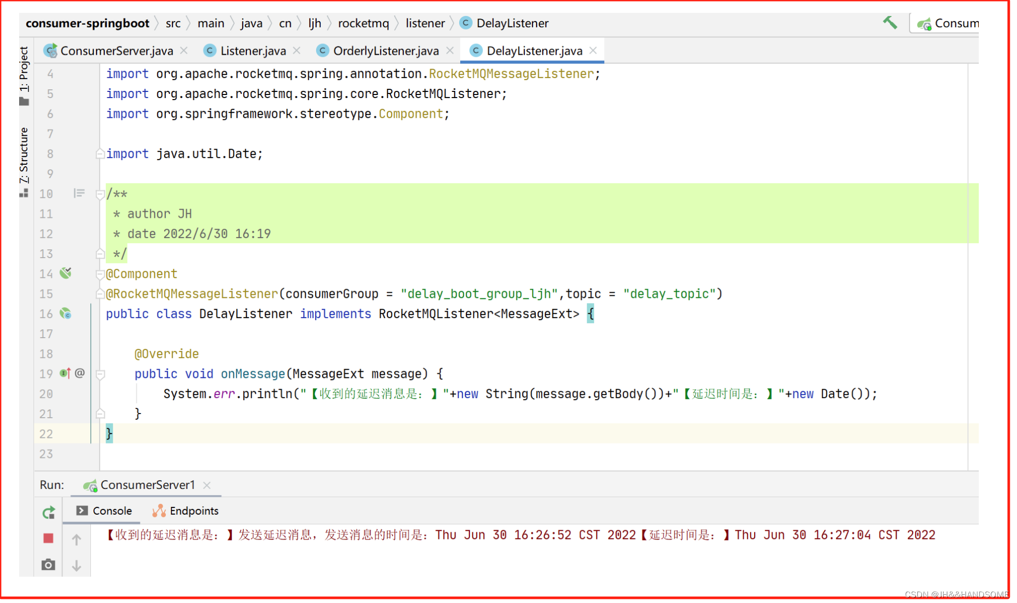The width and height of the screenshot is (1017, 603).
Task: Click line number 22 in the gutter
Action: 46,434
